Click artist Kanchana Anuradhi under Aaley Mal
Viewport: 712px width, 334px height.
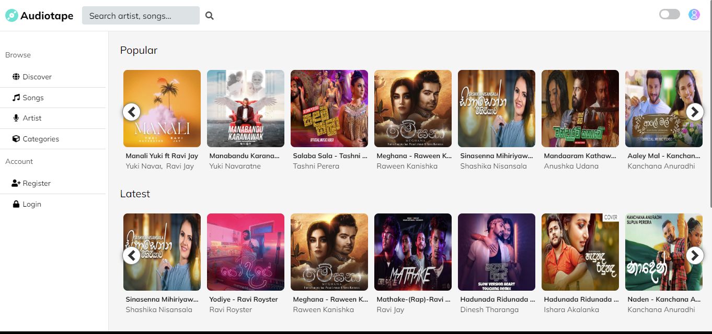point(661,166)
